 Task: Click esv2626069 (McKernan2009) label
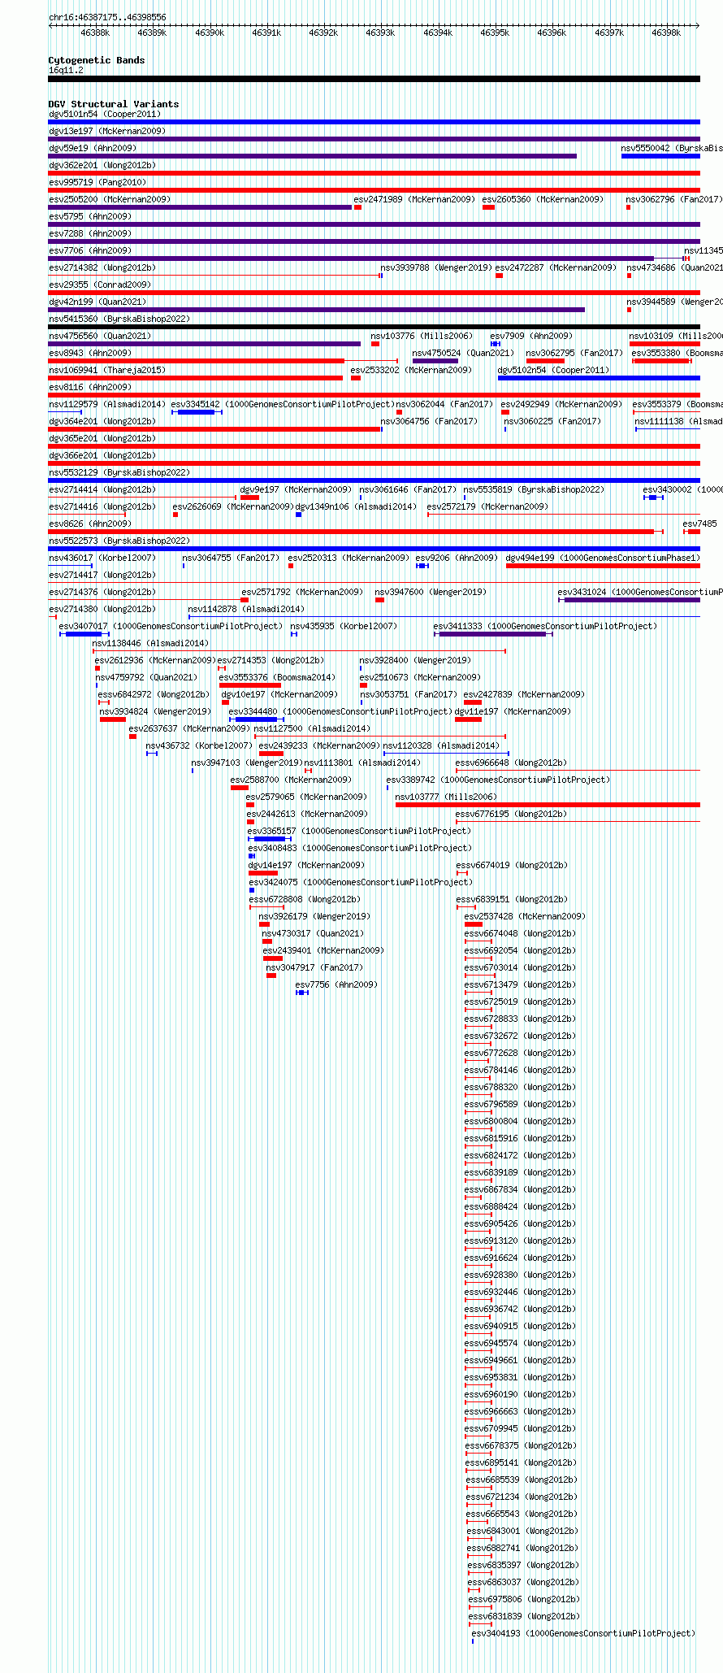click(233, 507)
